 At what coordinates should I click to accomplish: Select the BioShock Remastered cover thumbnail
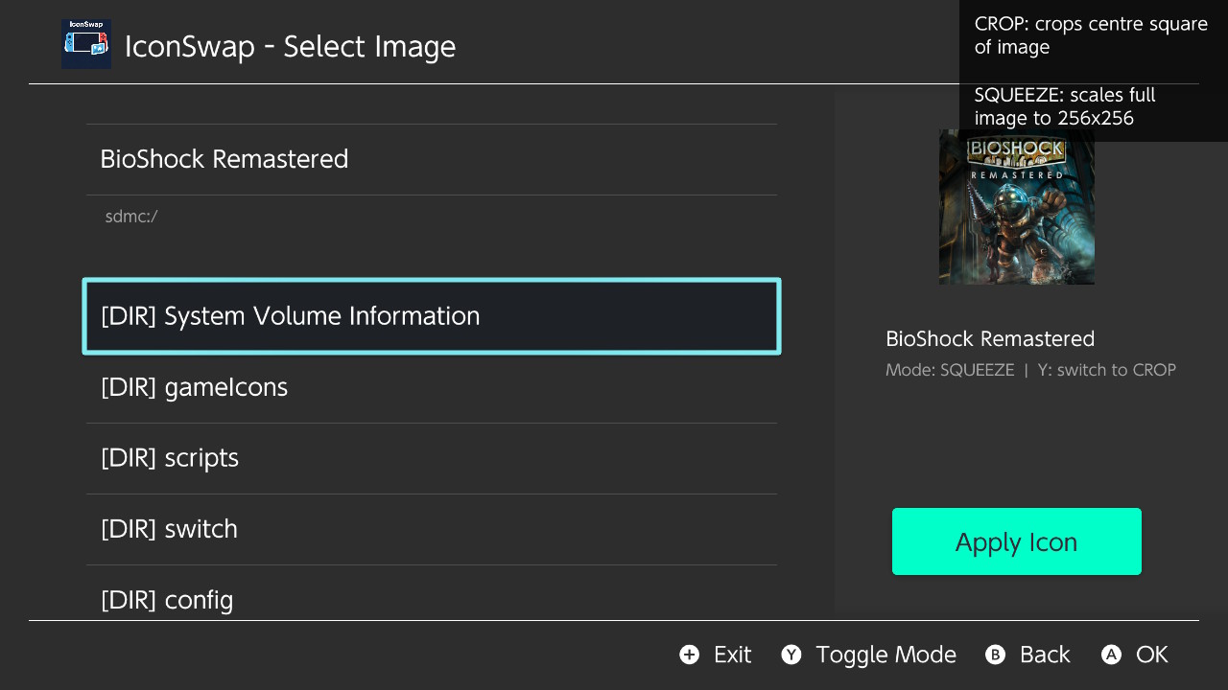point(1017,207)
